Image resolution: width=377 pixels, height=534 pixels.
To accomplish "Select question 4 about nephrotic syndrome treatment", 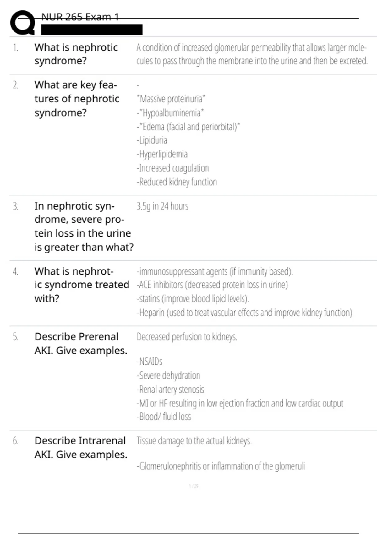I will [81, 285].
